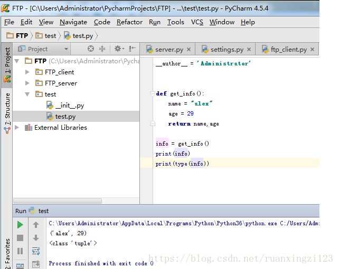Viewport: 339px width, 269px height.
Task: Toggle the Structure side tab
Action: pos(7,113)
